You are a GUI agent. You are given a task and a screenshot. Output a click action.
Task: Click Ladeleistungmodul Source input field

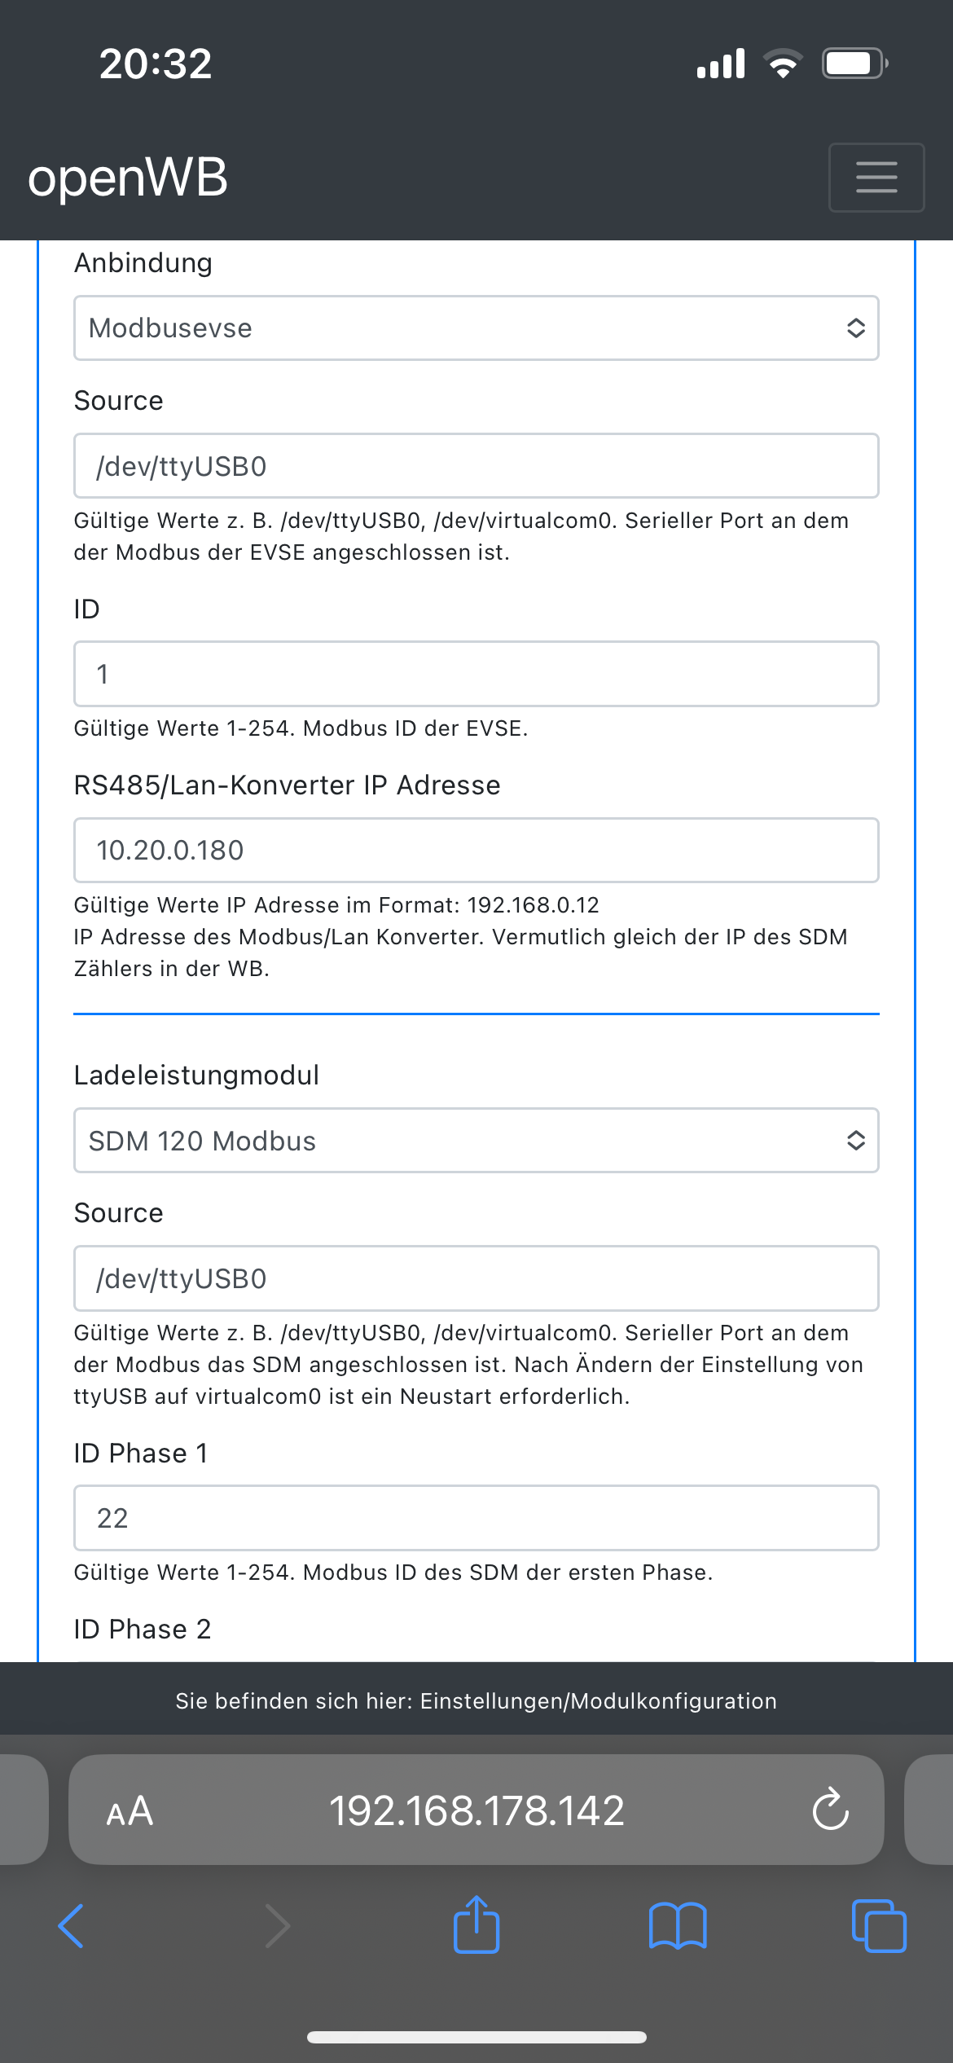(x=476, y=1278)
